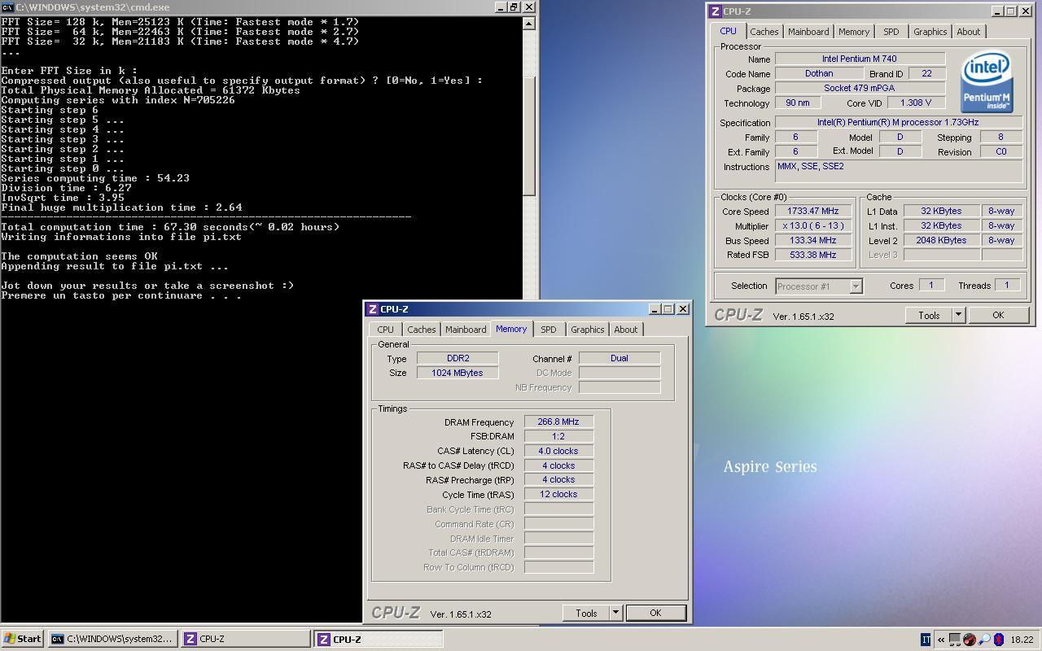Viewport: 1042px width, 651px height.
Task: Open Tools dropdown arrow in CPU window
Action: click(x=958, y=315)
